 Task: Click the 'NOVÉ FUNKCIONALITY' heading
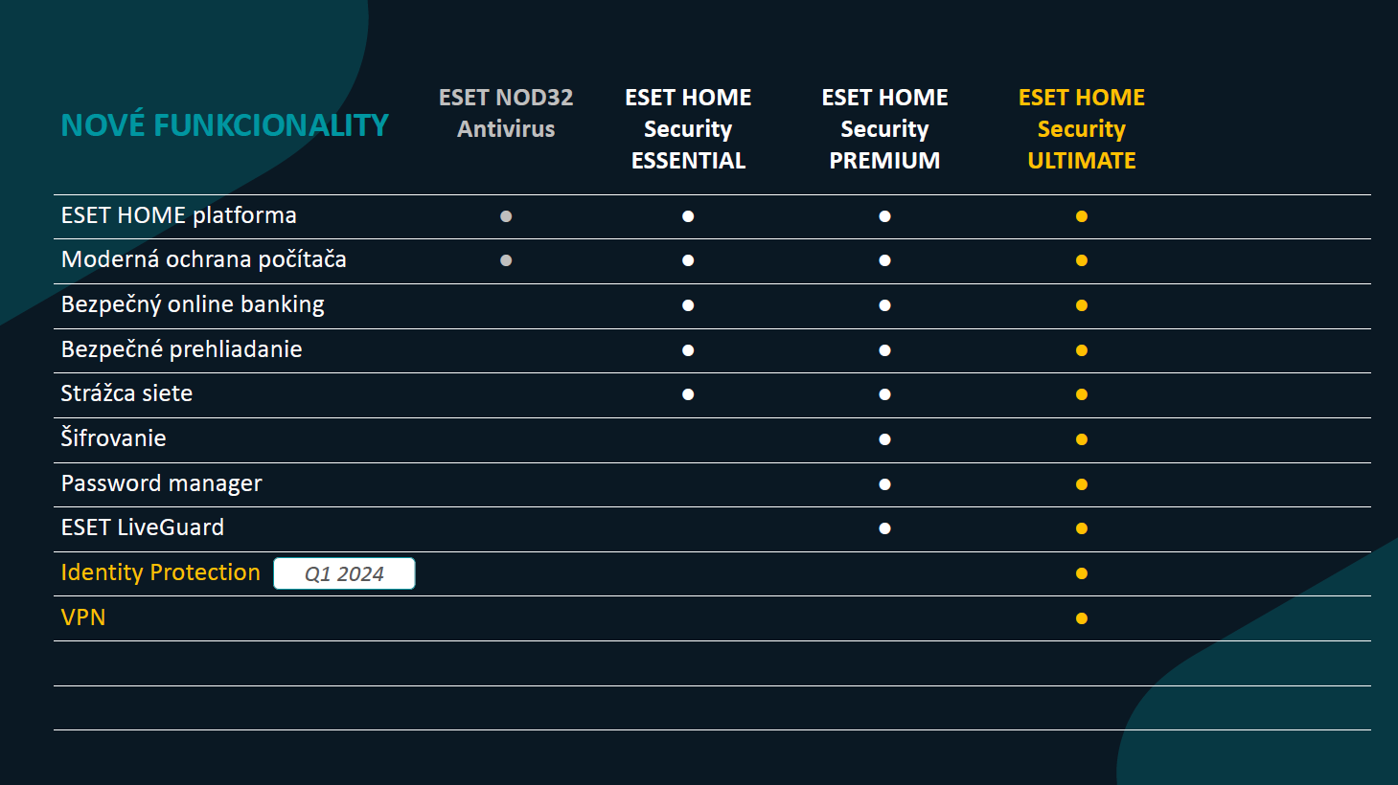(224, 125)
